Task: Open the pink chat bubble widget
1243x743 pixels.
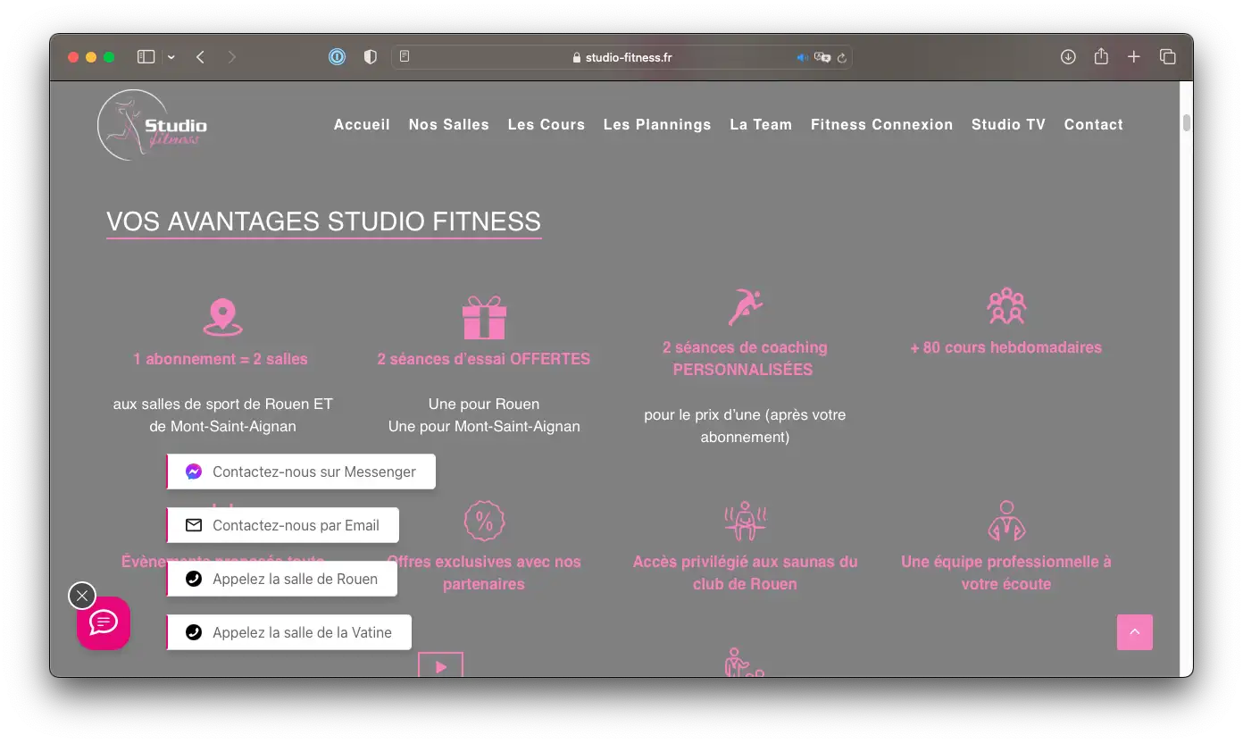Action: pyautogui.click(x=104, y=622)
